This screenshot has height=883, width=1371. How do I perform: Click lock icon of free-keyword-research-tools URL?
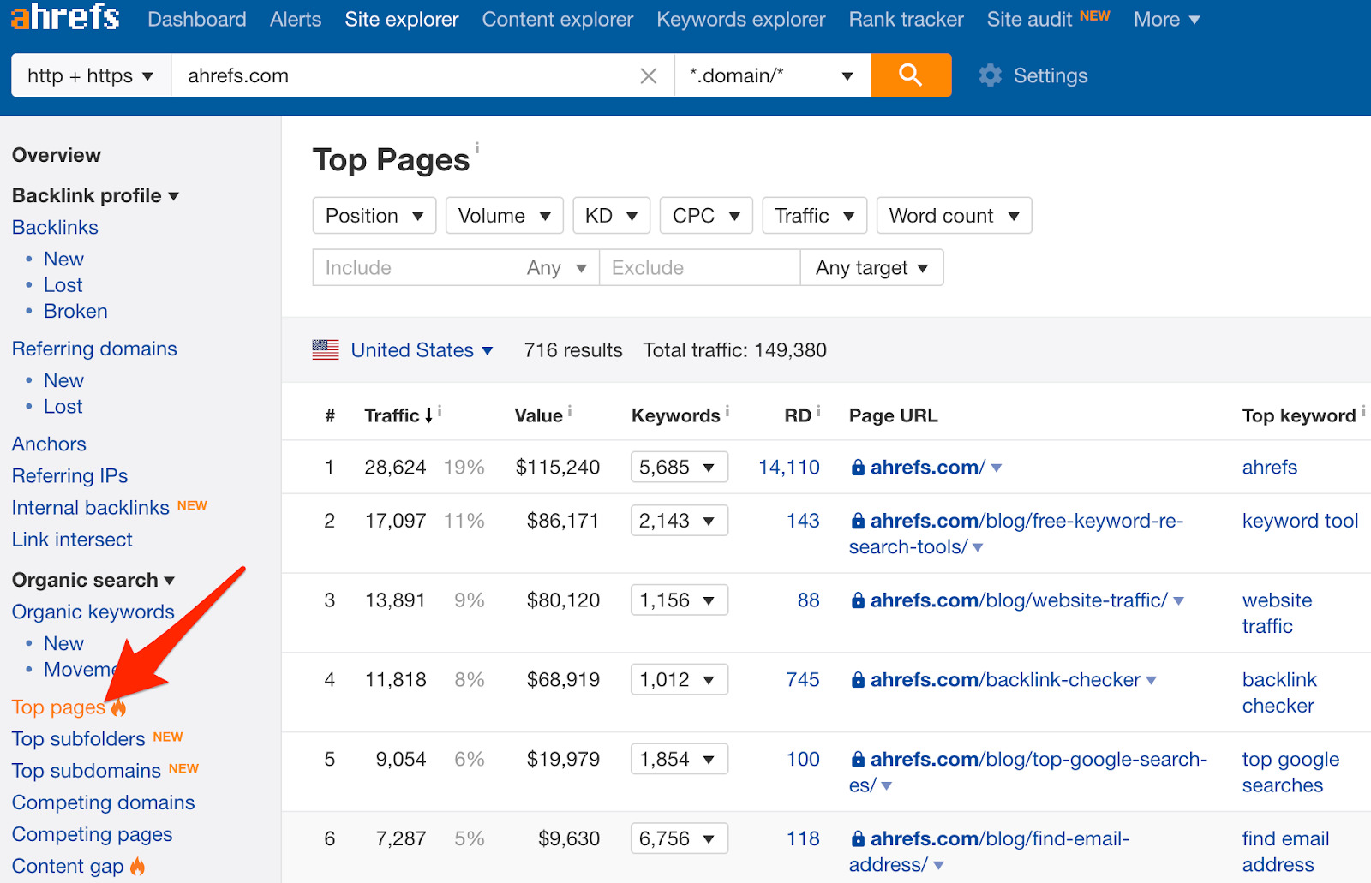coord(858,521)
